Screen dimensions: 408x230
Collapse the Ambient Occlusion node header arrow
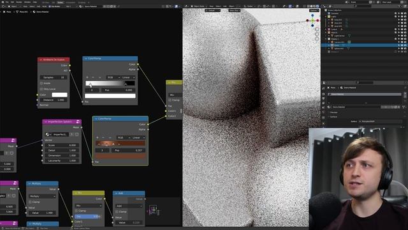pyautogui.click(x=41, y=59)
